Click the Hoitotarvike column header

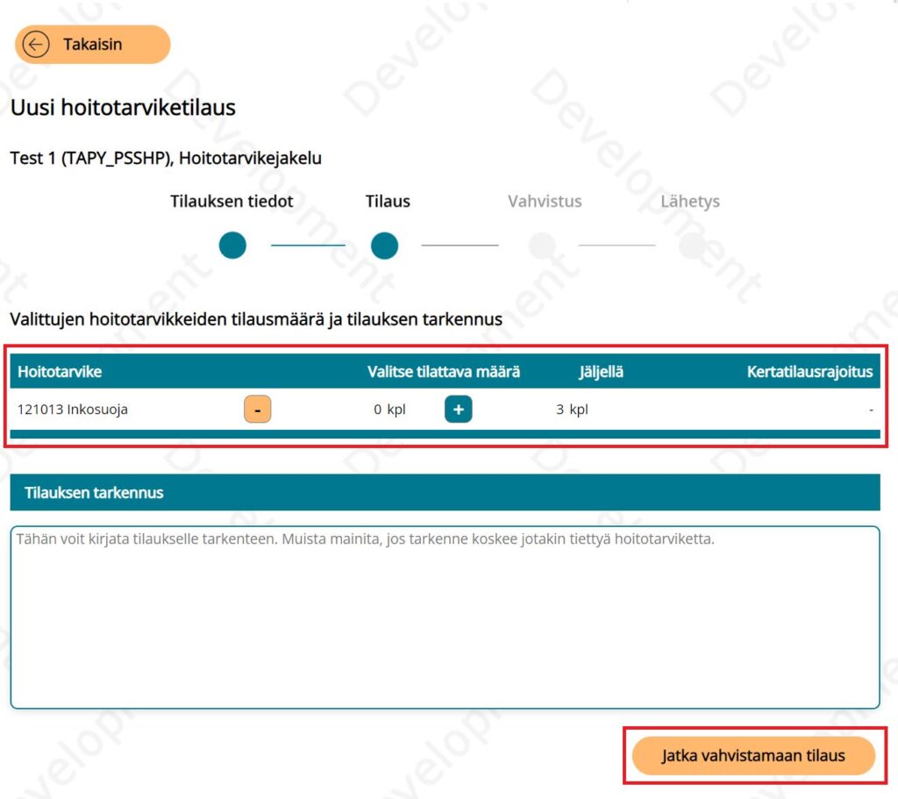(x=60, y=372)
